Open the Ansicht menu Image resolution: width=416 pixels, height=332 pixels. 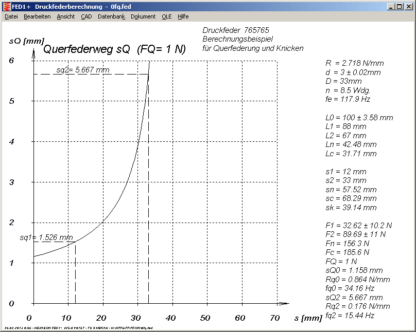66,16
